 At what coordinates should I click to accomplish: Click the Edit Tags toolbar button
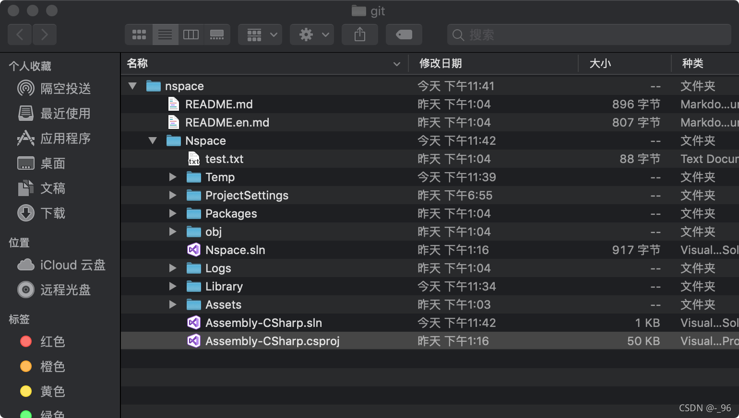tap(404, 35)
